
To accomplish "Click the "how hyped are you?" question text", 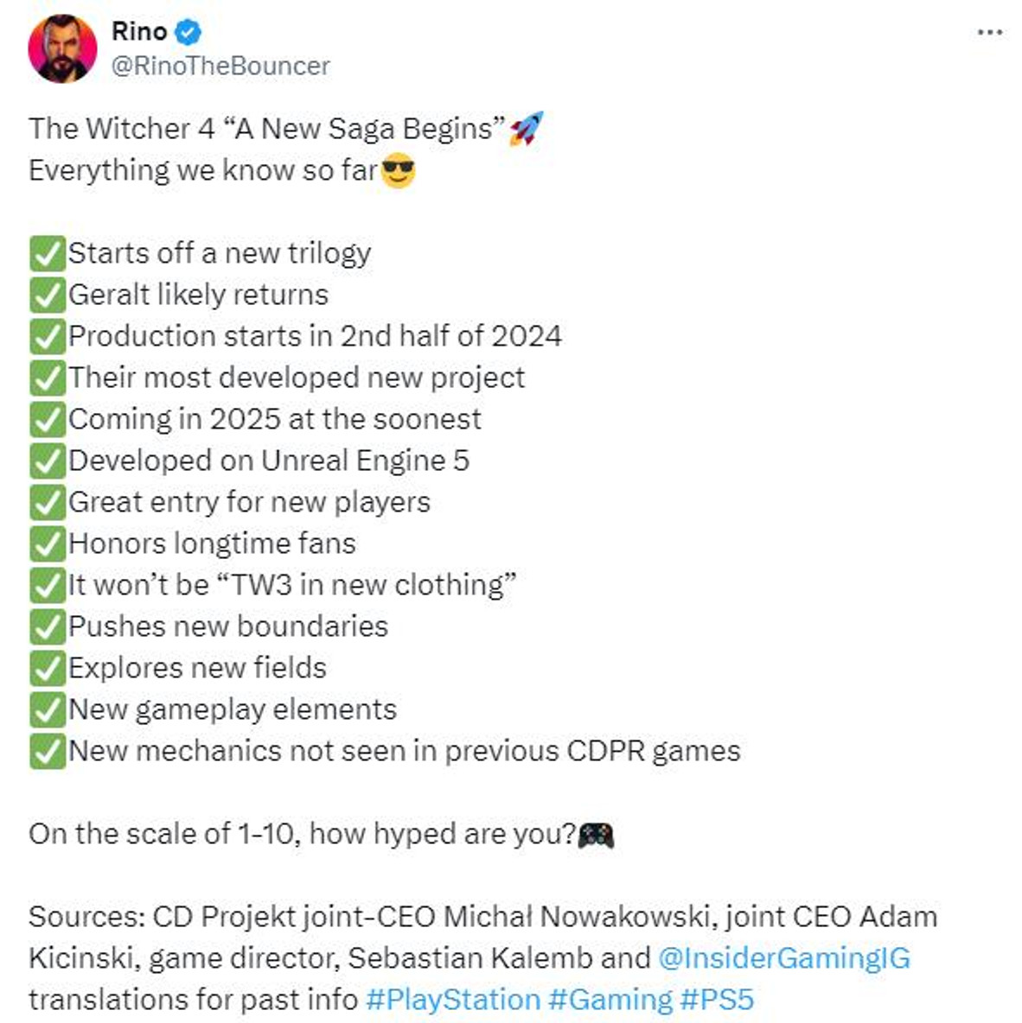I will (442, 834).
